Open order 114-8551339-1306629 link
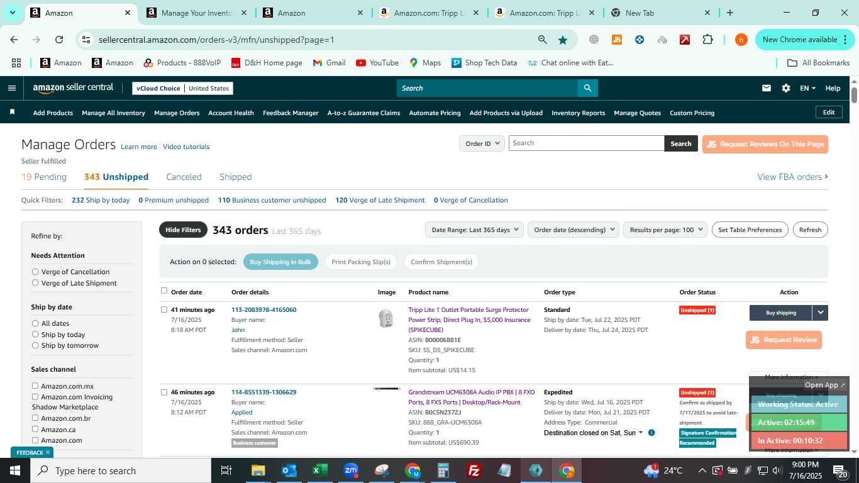Screen dimensions: 859x483 point(263,392)
